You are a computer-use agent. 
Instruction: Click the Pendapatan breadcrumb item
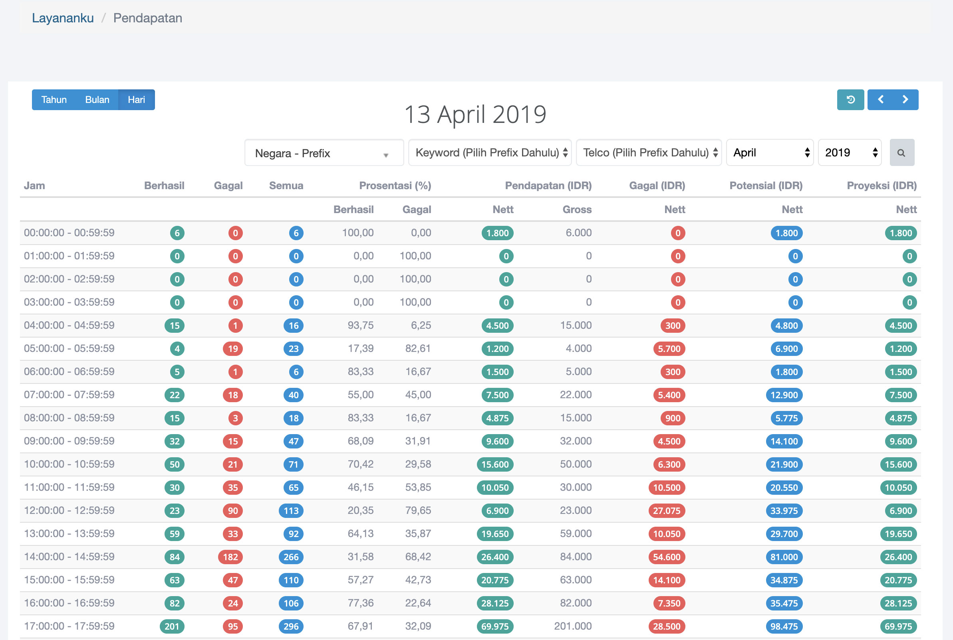(x=147, y=18)
